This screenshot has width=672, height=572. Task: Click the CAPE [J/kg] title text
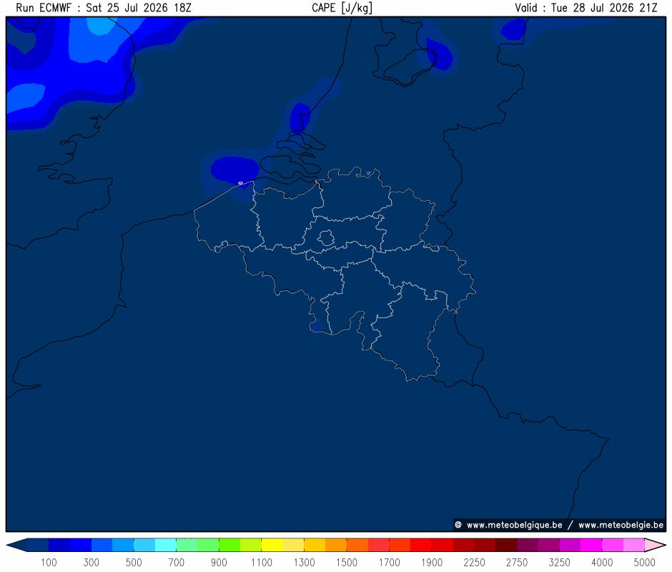(342, 8)
